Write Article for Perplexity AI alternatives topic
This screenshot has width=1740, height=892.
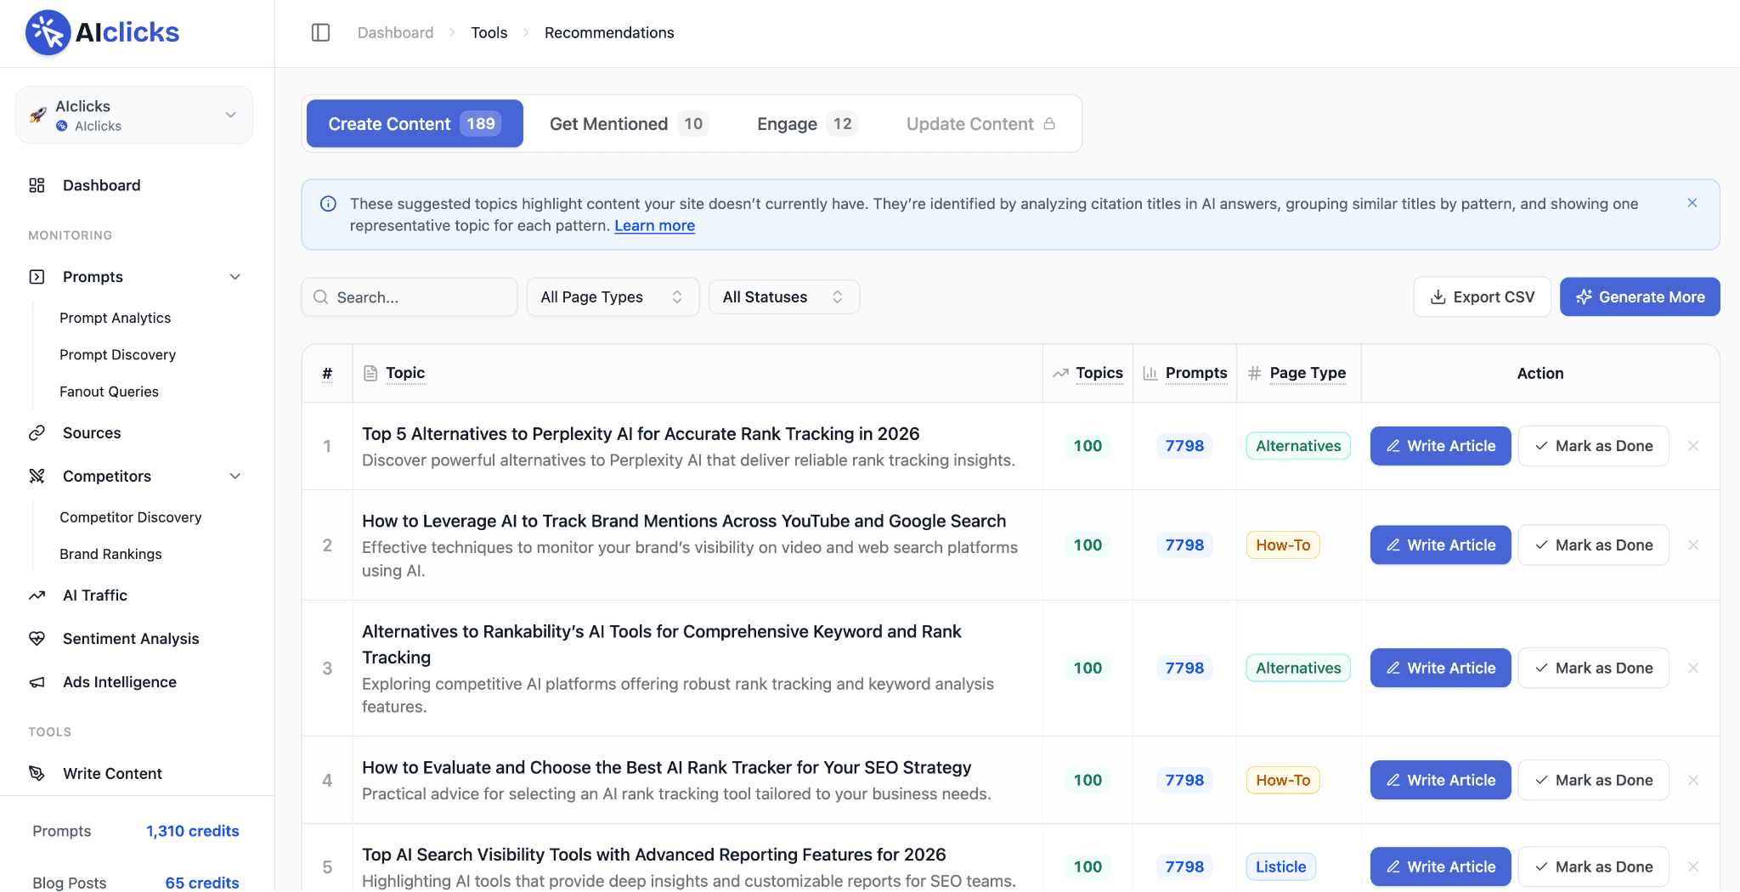(1440, 446)
